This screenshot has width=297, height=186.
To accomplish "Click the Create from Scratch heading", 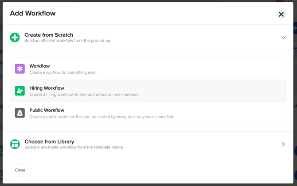I will pyautogui.click(x=49, y=35).
